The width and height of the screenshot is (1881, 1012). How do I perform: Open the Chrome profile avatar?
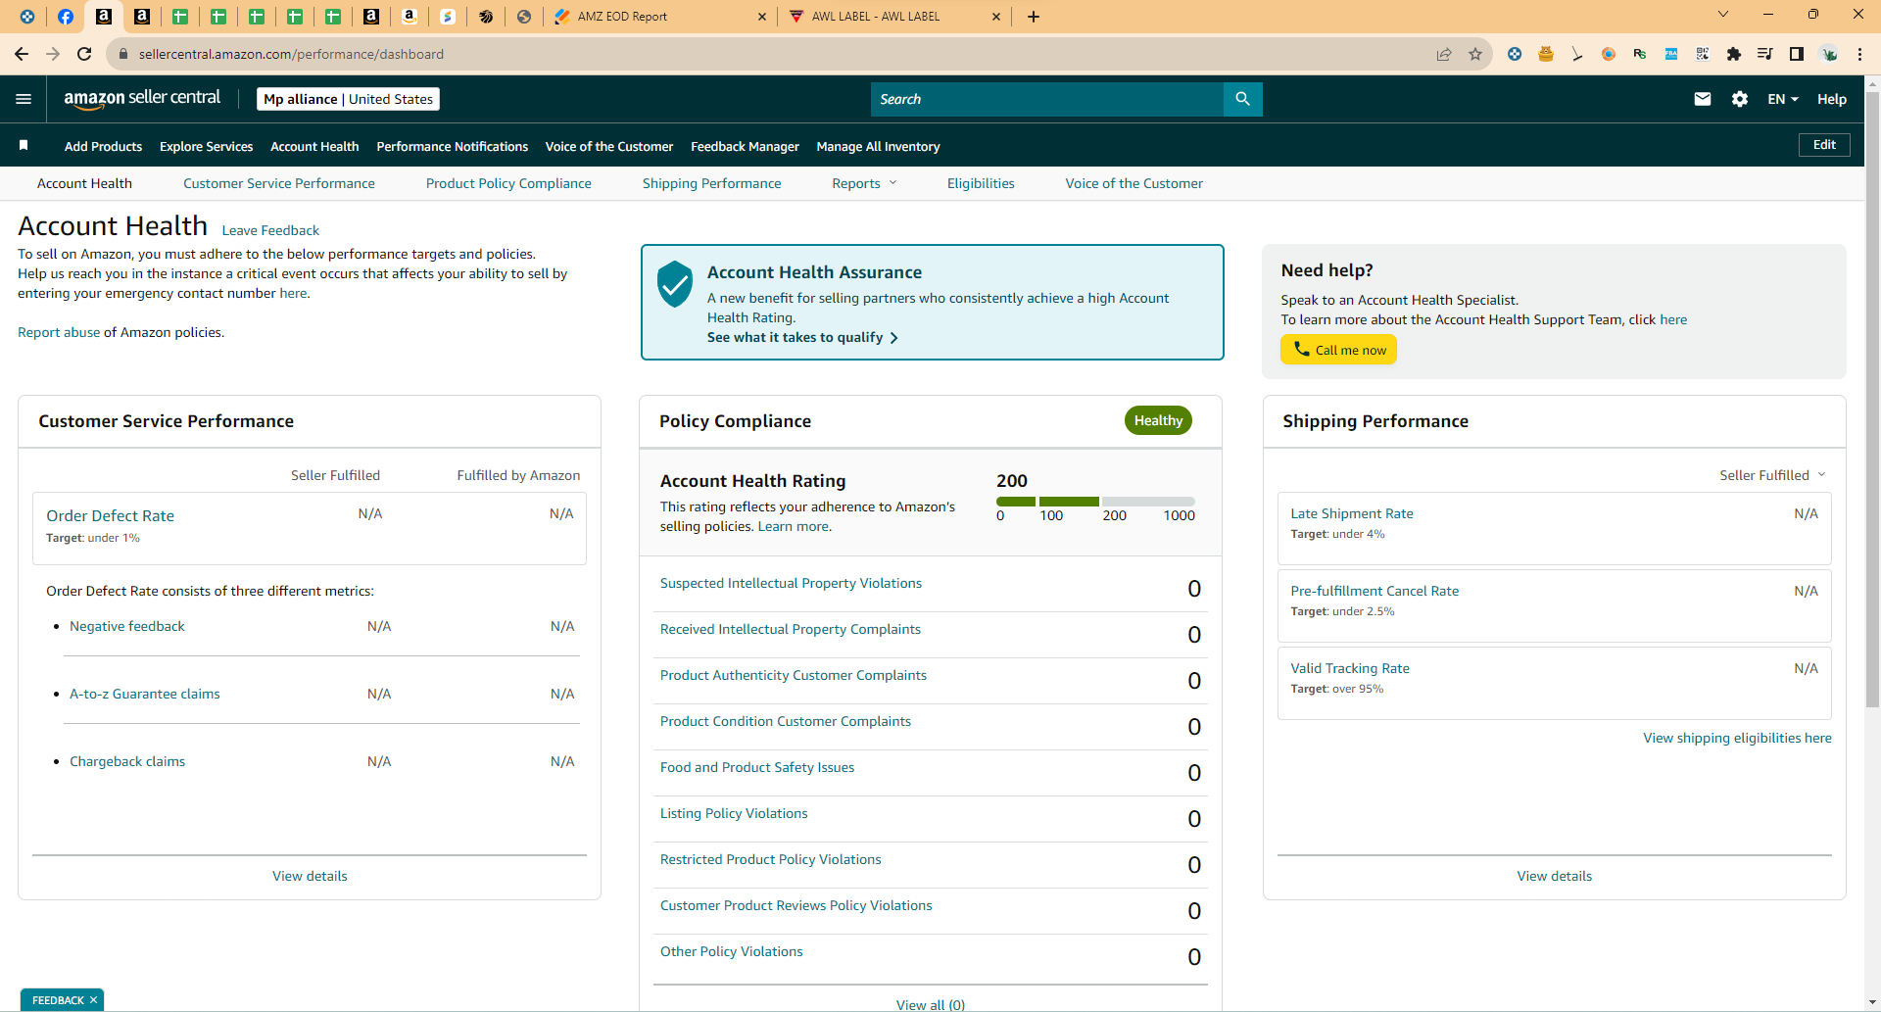(1829, 54)
